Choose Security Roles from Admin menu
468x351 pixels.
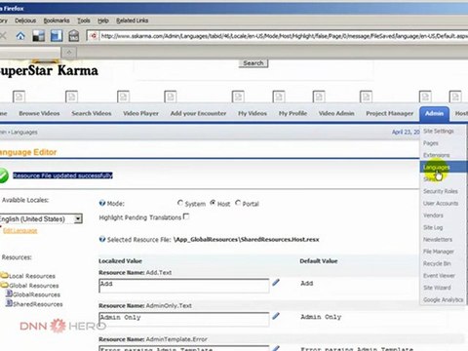tap(441, 191)
